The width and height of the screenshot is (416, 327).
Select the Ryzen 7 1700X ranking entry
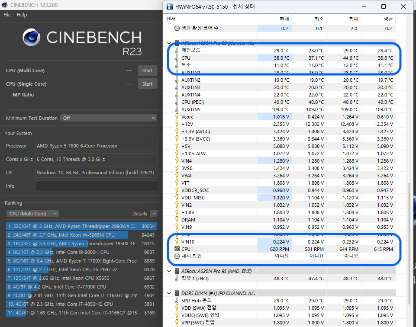pos(81,261)
